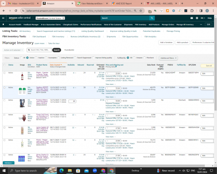Image resolution: width=217 pixels, height=174 pixels.
Task: Click the volume icon in system tray
Action: click(x=184, y=171)
